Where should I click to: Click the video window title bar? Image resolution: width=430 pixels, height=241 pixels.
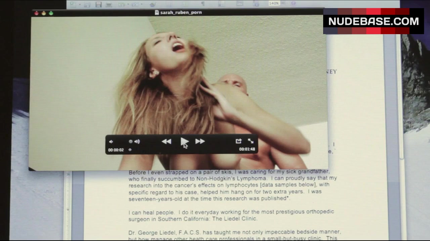pos(178,13)
